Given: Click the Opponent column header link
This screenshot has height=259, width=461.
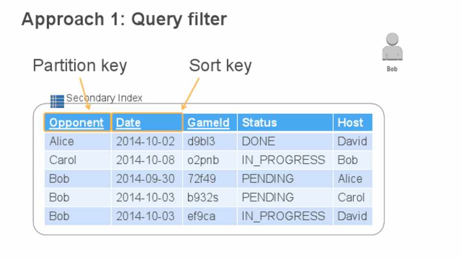Looking at the screenshot, I should pos(76,123).
